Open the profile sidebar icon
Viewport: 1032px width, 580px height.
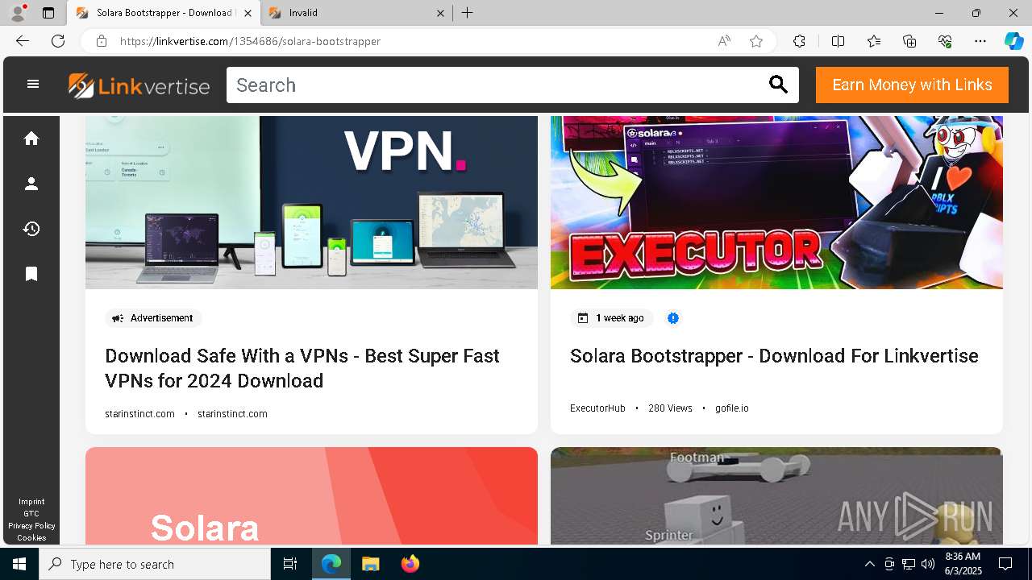click(31, 184)
